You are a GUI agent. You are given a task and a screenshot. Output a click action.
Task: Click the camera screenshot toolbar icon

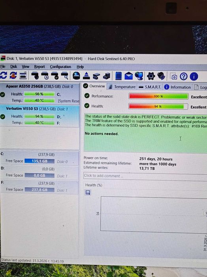coord(173,76)
